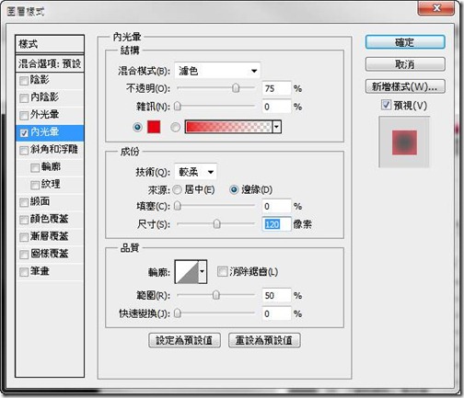Click the size field showing 120
The width and height of the screenshot is (464, 398).
pos(276,224)
